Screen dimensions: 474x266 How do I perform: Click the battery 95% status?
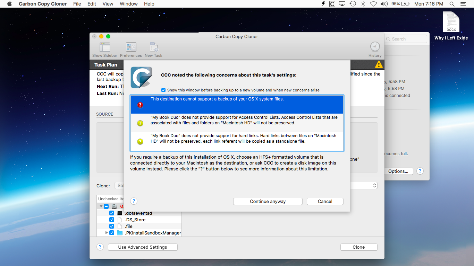pos(400,4)
